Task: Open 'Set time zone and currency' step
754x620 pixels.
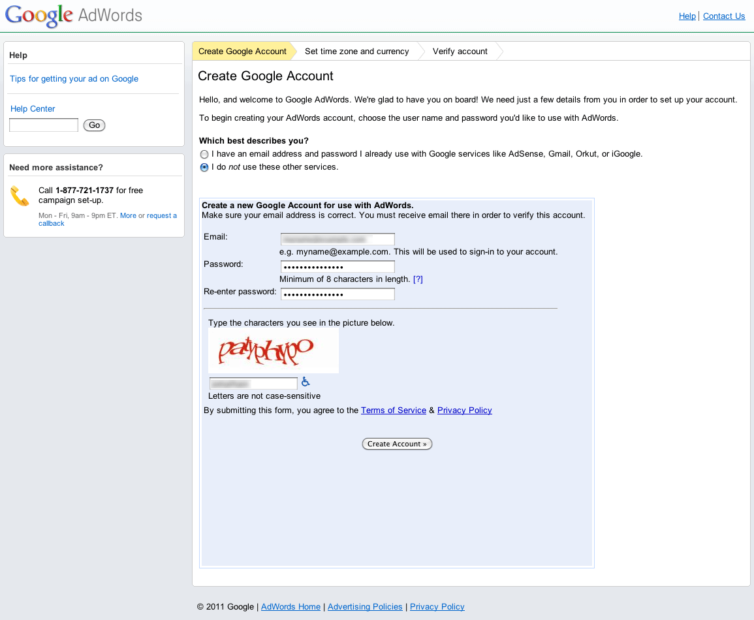Action: 357,52
